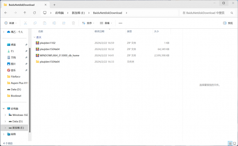Toggle the 预览 preview pane
The image size is (238, 146).
click(x=228, y=23)
